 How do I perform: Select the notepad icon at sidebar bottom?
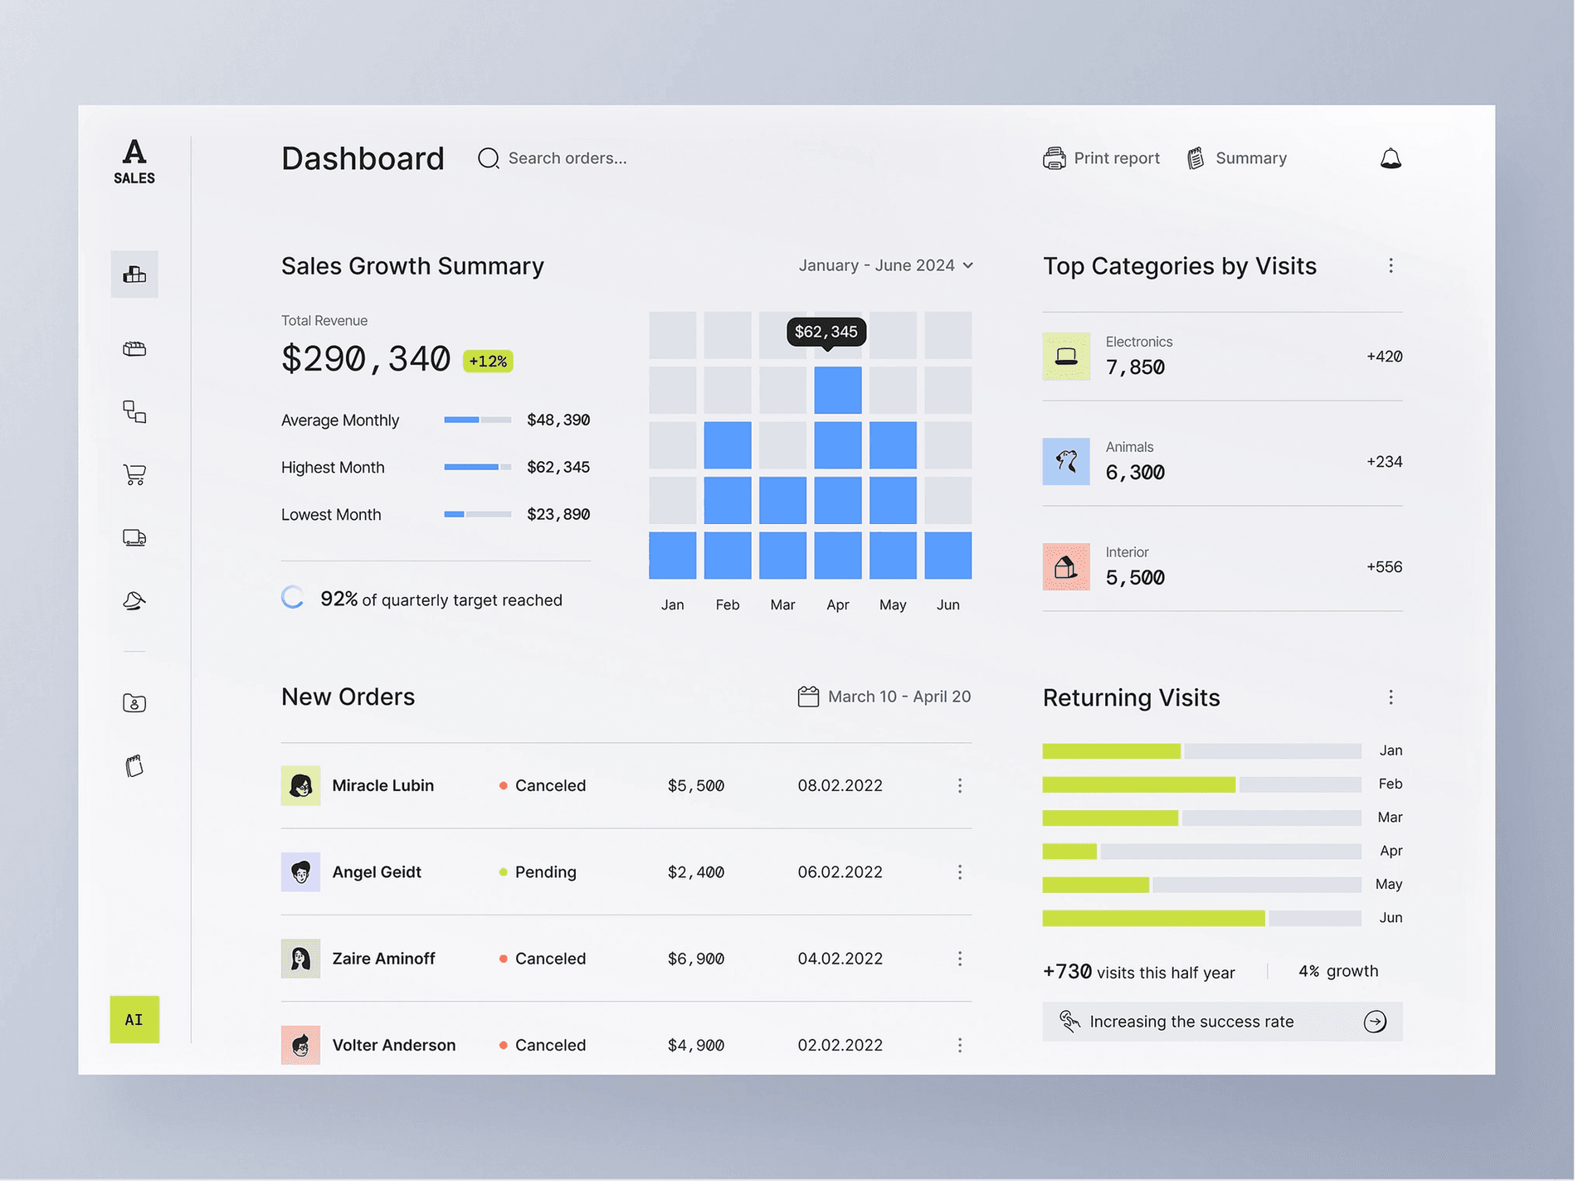pyautogui.click(x=134, y=765)
